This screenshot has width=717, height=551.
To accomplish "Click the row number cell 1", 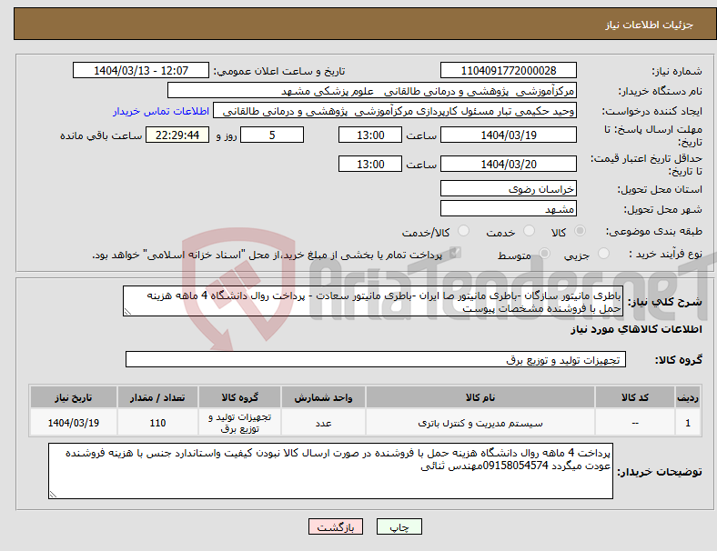I will (x=687, y=423).
